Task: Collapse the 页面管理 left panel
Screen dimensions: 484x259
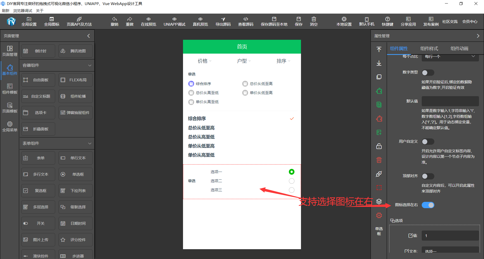Action: click(88, 36)
